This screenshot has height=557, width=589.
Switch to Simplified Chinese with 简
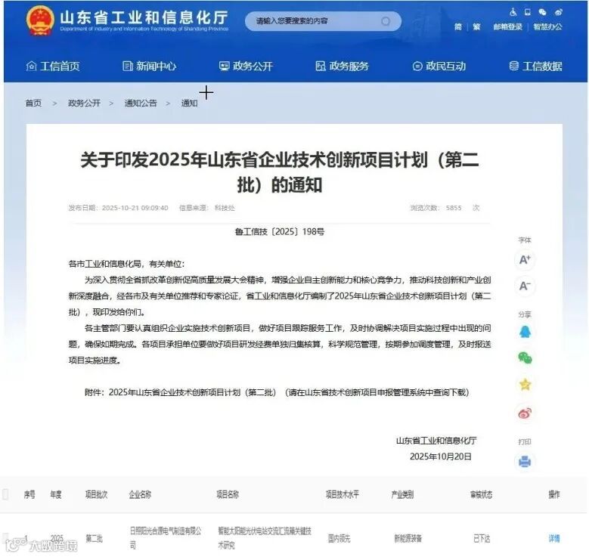(458, 26)
